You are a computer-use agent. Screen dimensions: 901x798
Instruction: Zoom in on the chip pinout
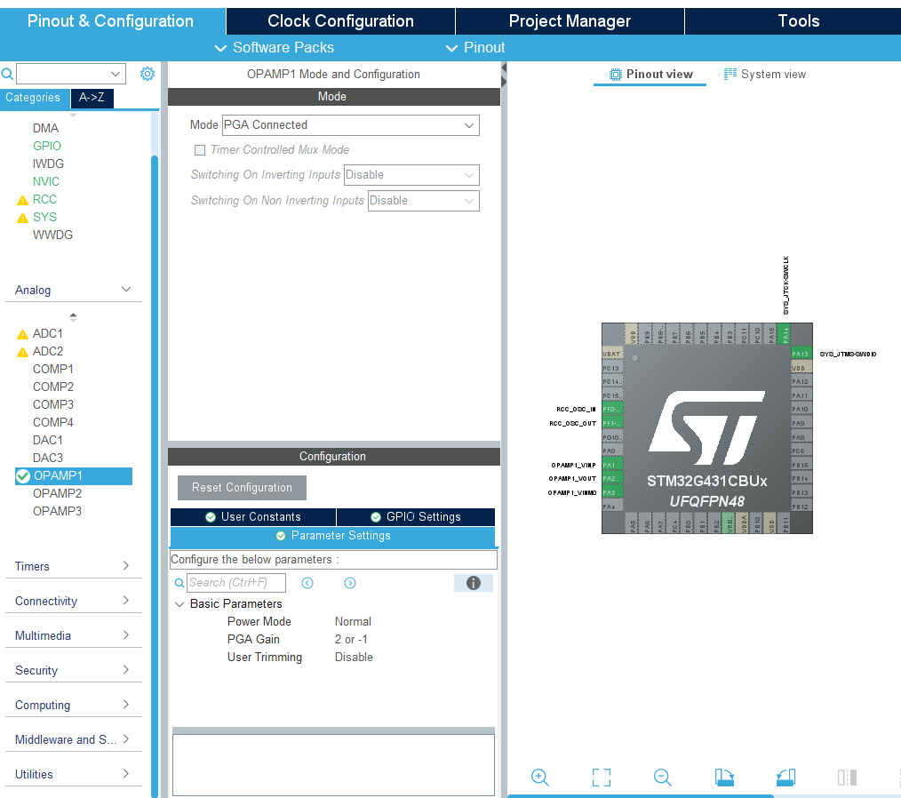pyautogui.click(x=539, y=778)
